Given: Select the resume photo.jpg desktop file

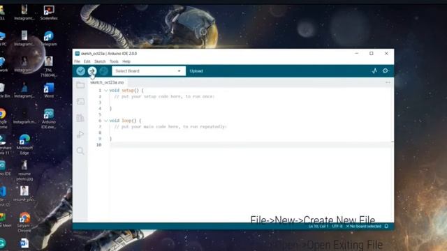Looking at the screenshot, I should pyautogui.click(x=24, y=170).
